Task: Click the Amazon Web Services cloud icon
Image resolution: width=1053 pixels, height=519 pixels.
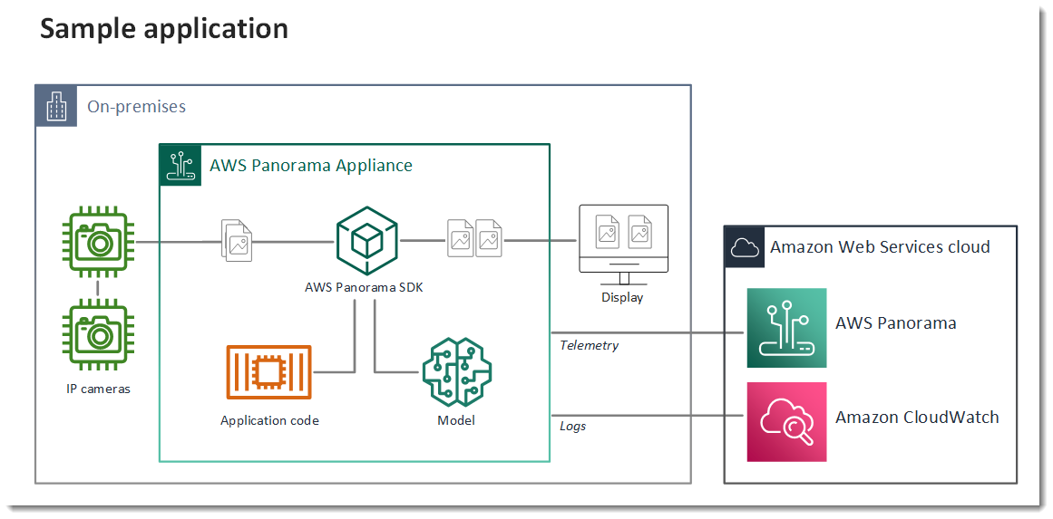Action: [744, 246]
